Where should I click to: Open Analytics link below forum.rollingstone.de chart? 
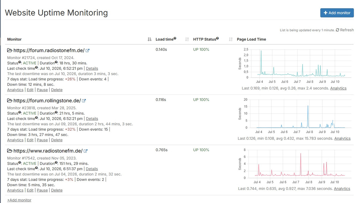pyautogui.click(x=342, y=138)
